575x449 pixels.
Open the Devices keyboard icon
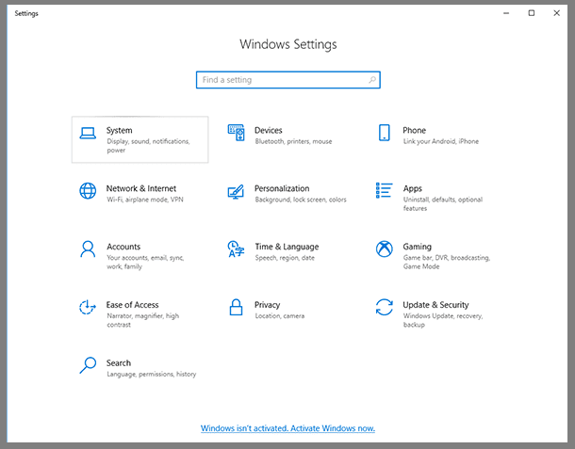tap(236, 134)
